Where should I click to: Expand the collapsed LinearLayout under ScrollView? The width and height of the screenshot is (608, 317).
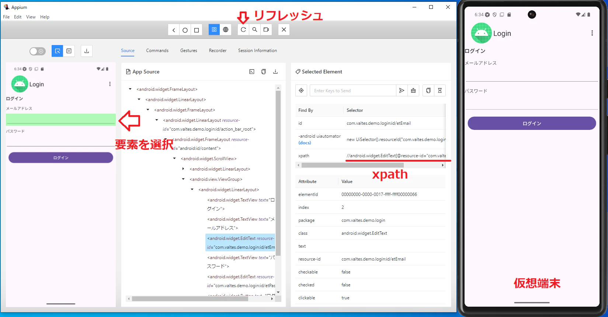pos(183,169)
